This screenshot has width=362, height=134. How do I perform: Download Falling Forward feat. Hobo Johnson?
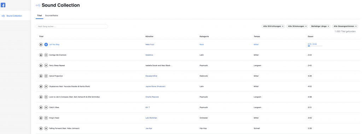tap(41, 128)
